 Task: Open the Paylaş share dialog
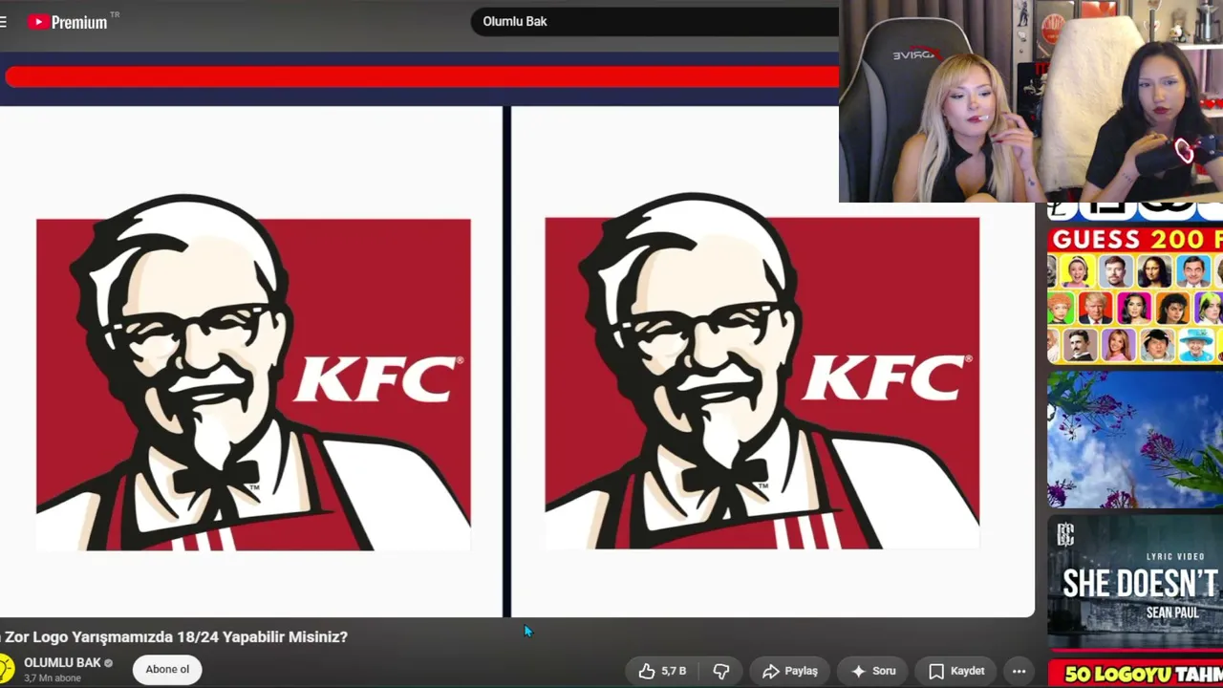coord(790,671)
